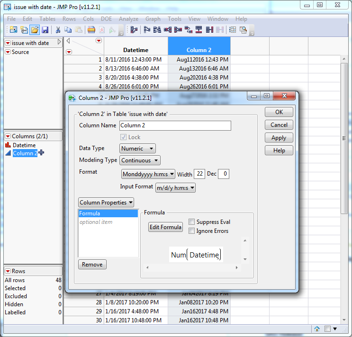This screenshot has width=352, height=337.
Task: Click the bar chart icon beside Datetime
Action: (8, 145)
